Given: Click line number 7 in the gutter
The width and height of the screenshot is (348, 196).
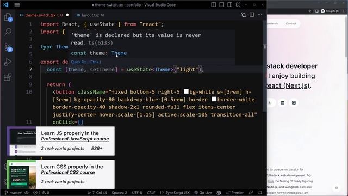Looking at the screenshot, I should coord(30,70).
